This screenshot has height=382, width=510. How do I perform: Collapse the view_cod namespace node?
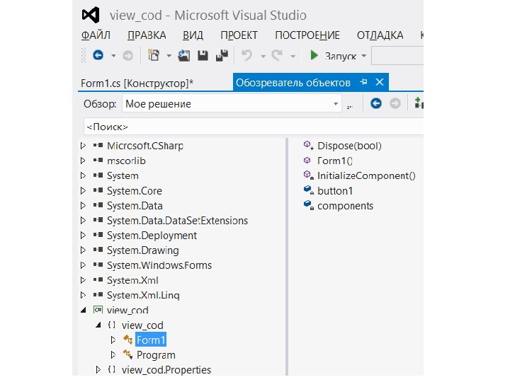click(x=98, y=325)
